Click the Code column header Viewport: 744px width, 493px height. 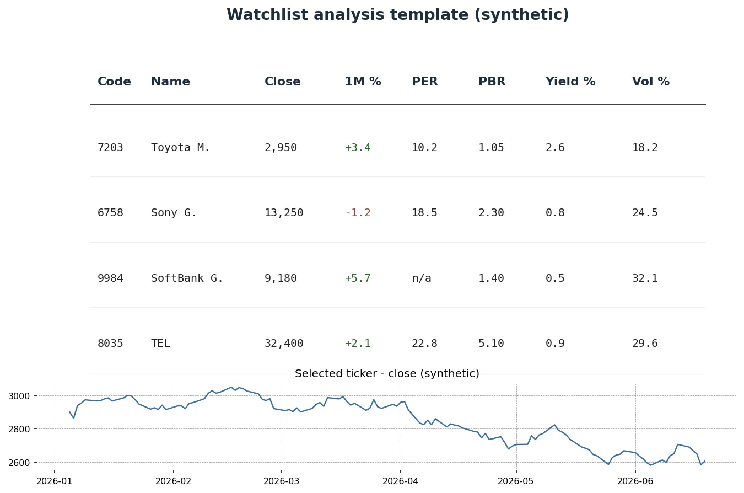point(114,82)
